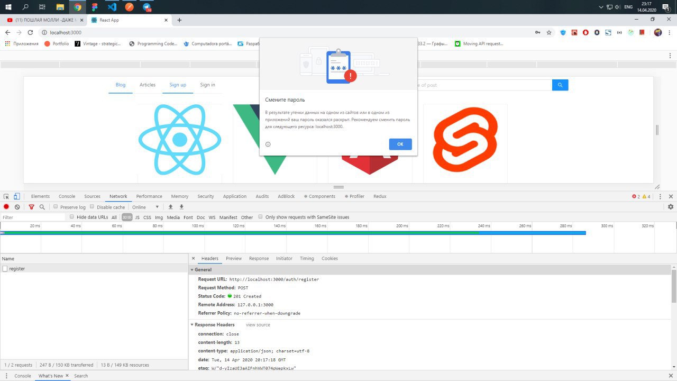The image size is (677, 381).
Task: Open the Timing tab of the request
Action: (307, 258)
